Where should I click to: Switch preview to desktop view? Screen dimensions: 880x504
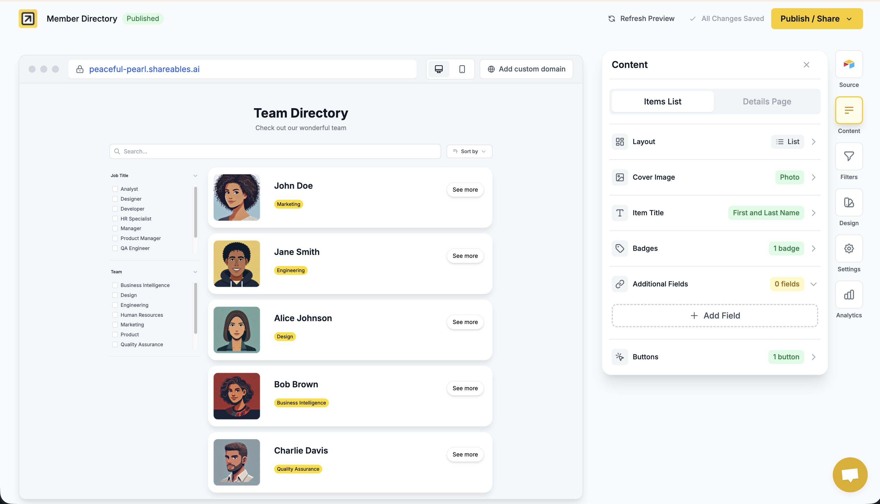[x=439, y=69]
